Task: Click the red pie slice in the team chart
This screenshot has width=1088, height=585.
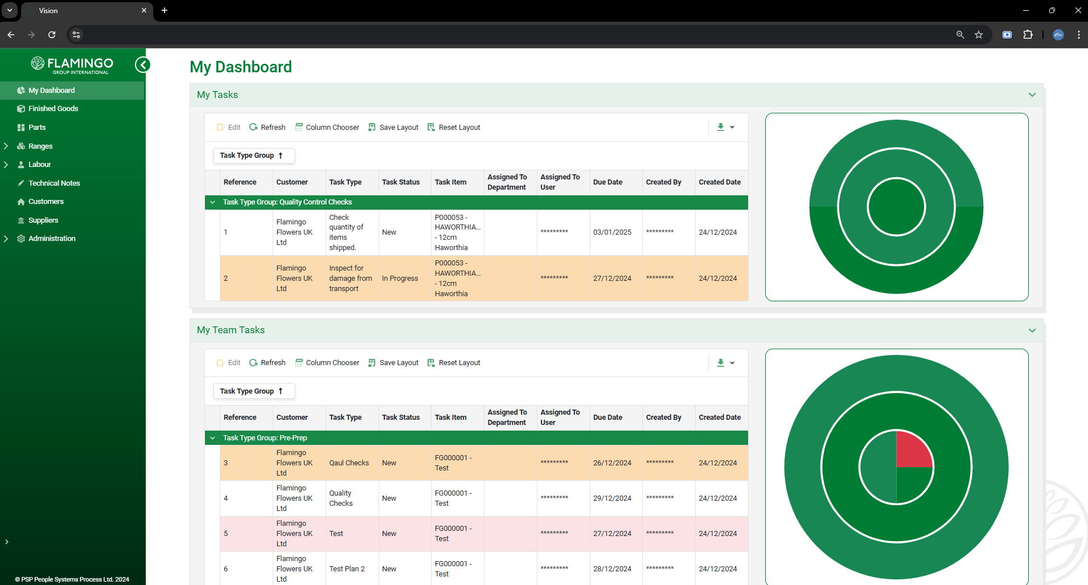Action: [912, 451]
